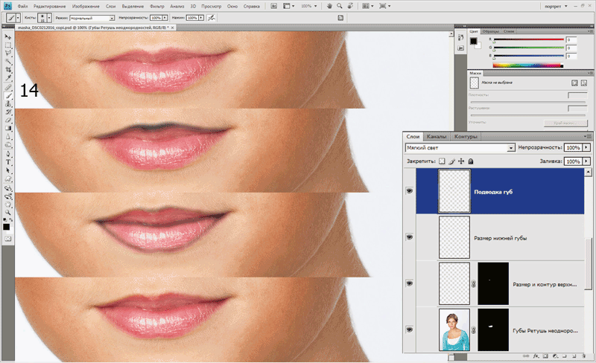This screenshot has width=596, height=363.
Task: Open the Фильтр menu
Action: [x=157, y=7]
